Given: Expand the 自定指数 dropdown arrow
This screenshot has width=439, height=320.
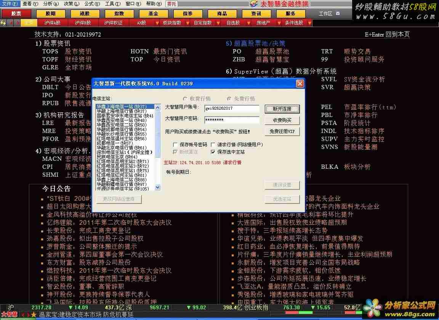Looking at the screenshot, I should coord(218,23).
